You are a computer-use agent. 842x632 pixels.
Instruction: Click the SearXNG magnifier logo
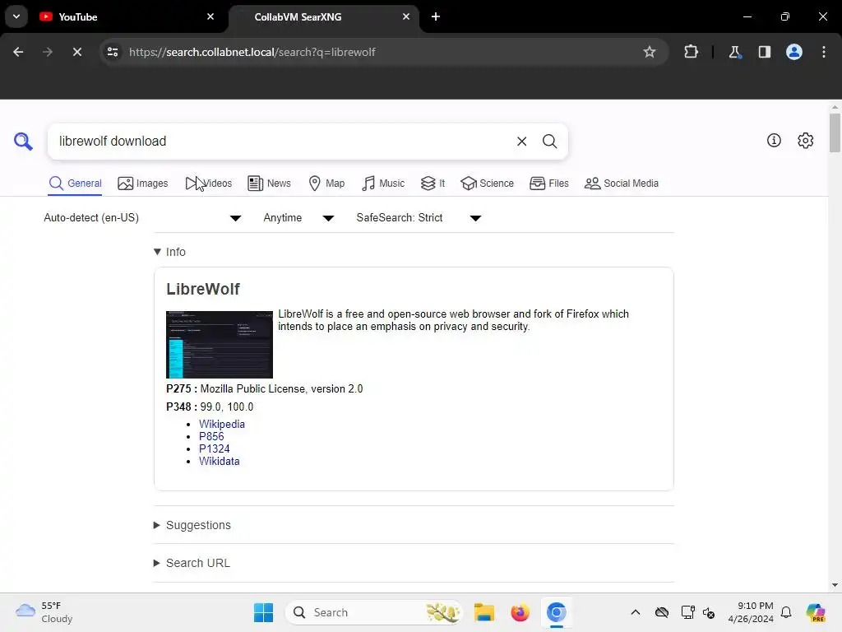tap(23, 142)
